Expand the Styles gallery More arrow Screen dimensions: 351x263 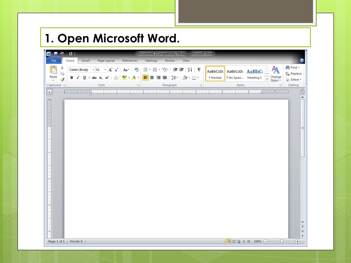coord(267,79)
